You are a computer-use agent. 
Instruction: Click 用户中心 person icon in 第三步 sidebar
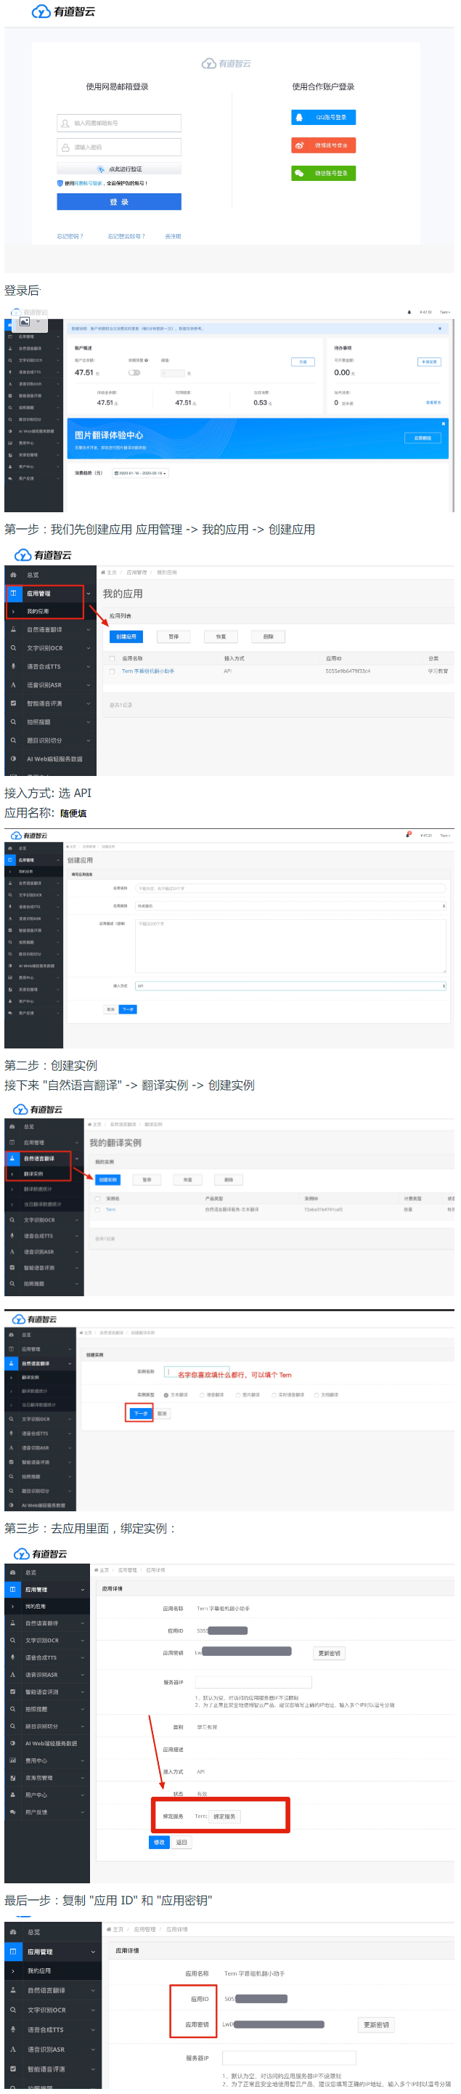coord(12,1794)
